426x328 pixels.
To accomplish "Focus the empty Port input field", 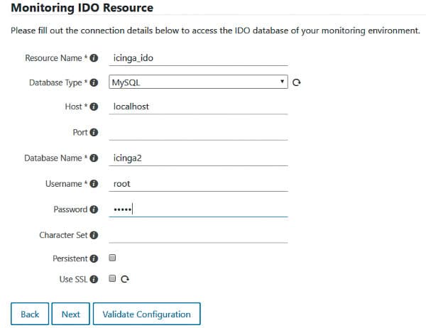I will pyautogui.click(x=198, y=132).
